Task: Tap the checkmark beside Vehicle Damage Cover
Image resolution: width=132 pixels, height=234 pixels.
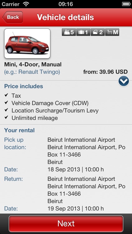Action: (6, 103)
